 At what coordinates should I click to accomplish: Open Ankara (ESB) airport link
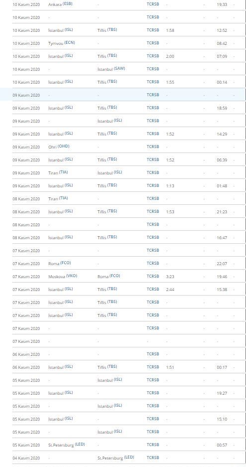coord(60,4)
